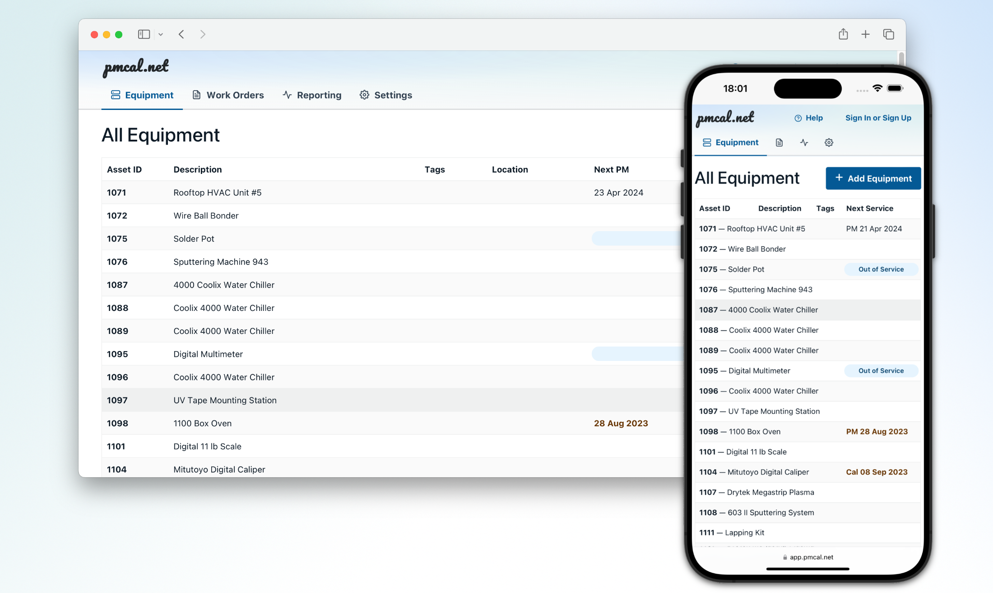Expand the sidebar options chevron dropdown
This screenshot has height=593, width=993.
coord(161,35)
